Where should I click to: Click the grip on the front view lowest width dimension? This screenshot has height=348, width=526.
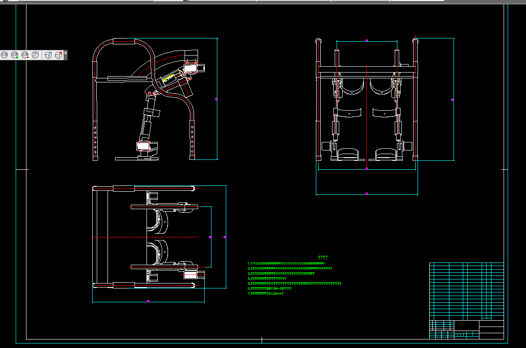tap(366, 194)
